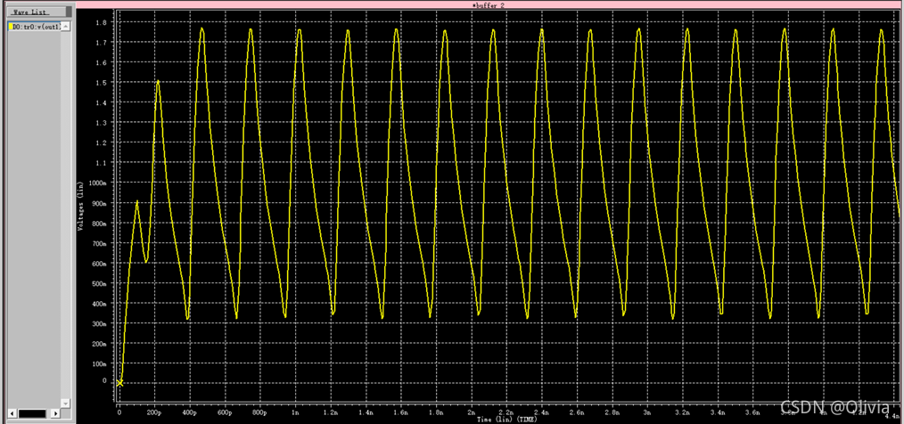Click the pink '*buffer 2' panel title bar
The height and width of the screenshot is (424, 904).
[x=489, y=4]
